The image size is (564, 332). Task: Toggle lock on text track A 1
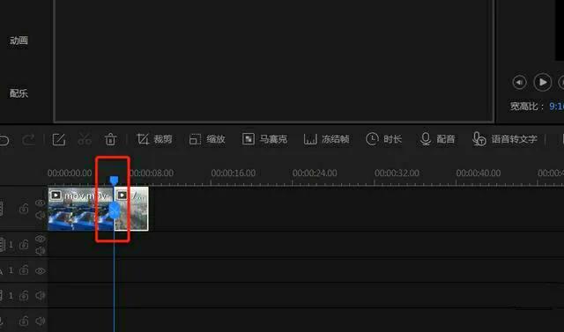(x=24, y=270)
